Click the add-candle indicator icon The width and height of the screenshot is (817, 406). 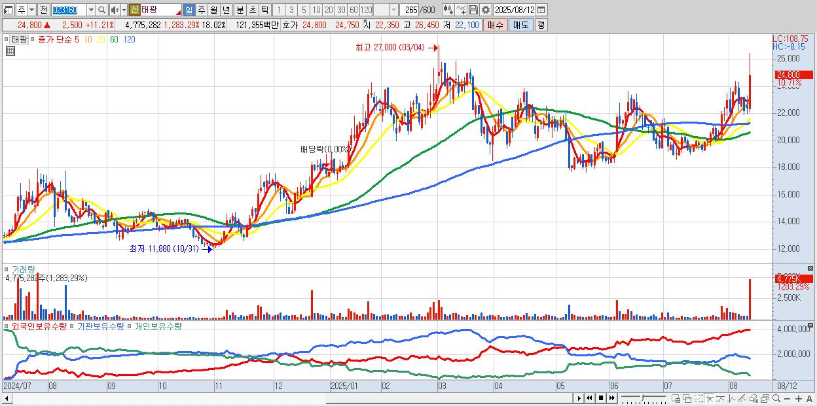(x=448, y=10)
